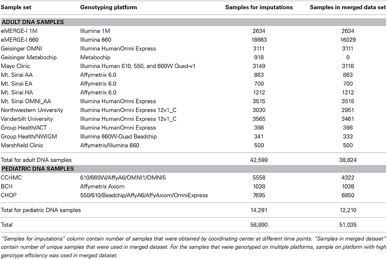Select the CCHMC genotyping platform cell
Screen dimensions: 387x259
[123, 178]
